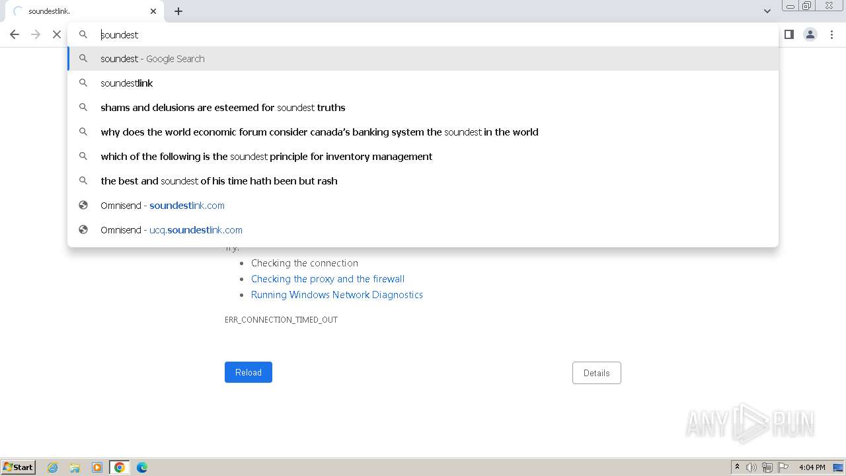Click the globe icon beside ucq.soundestlink.com
The image size is (846, 476).
coord(83,229)
